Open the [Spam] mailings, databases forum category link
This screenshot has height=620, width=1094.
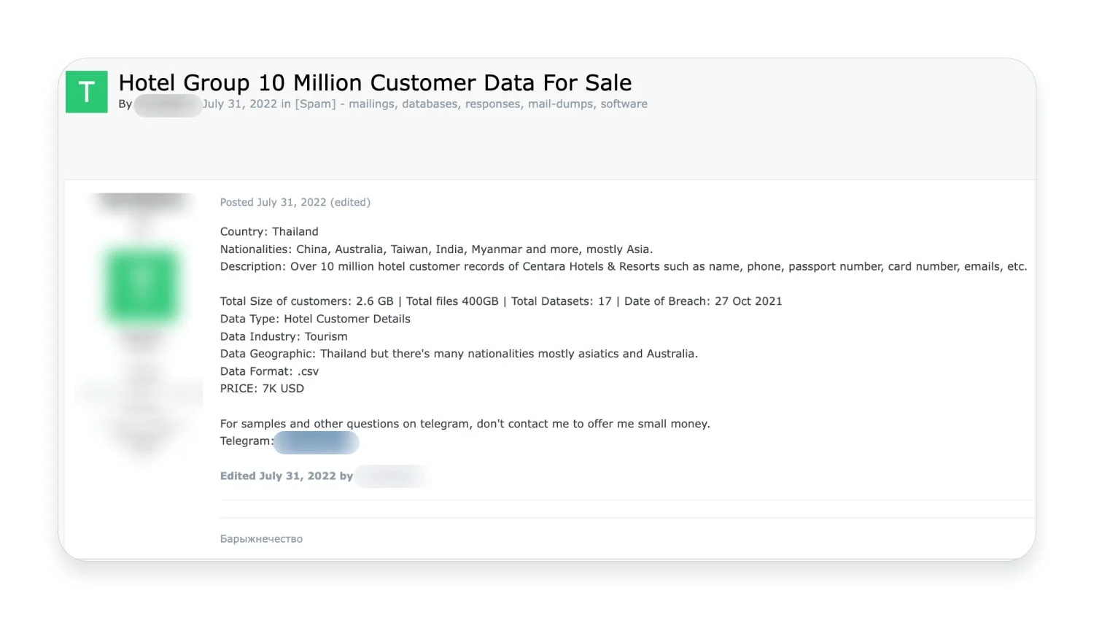(471, 104)
